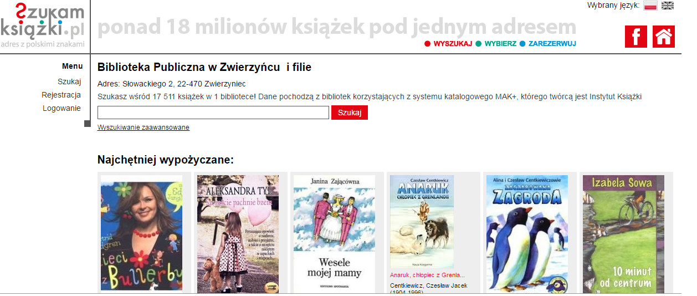
Task: Open the Aleksandra Tyl book cover
Action: [238, 233]
